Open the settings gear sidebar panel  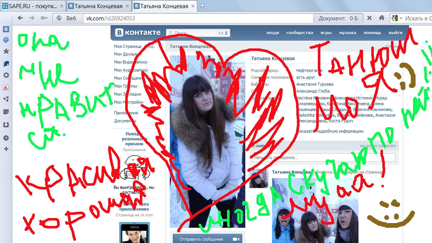coord(6,75)
